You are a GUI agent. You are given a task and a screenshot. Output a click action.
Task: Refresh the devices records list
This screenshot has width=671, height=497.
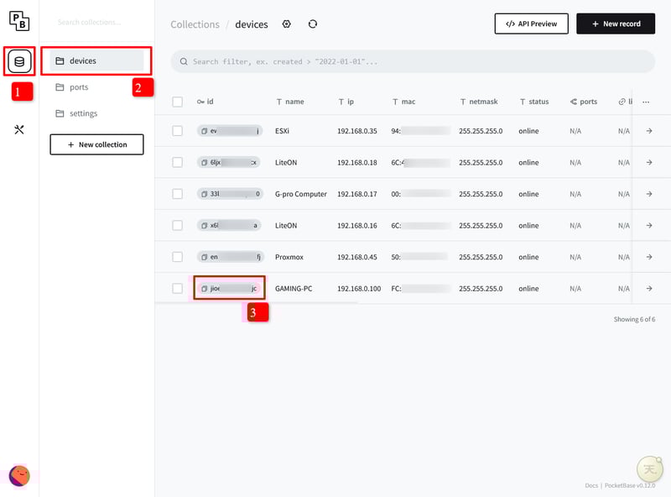coord(313,24)
